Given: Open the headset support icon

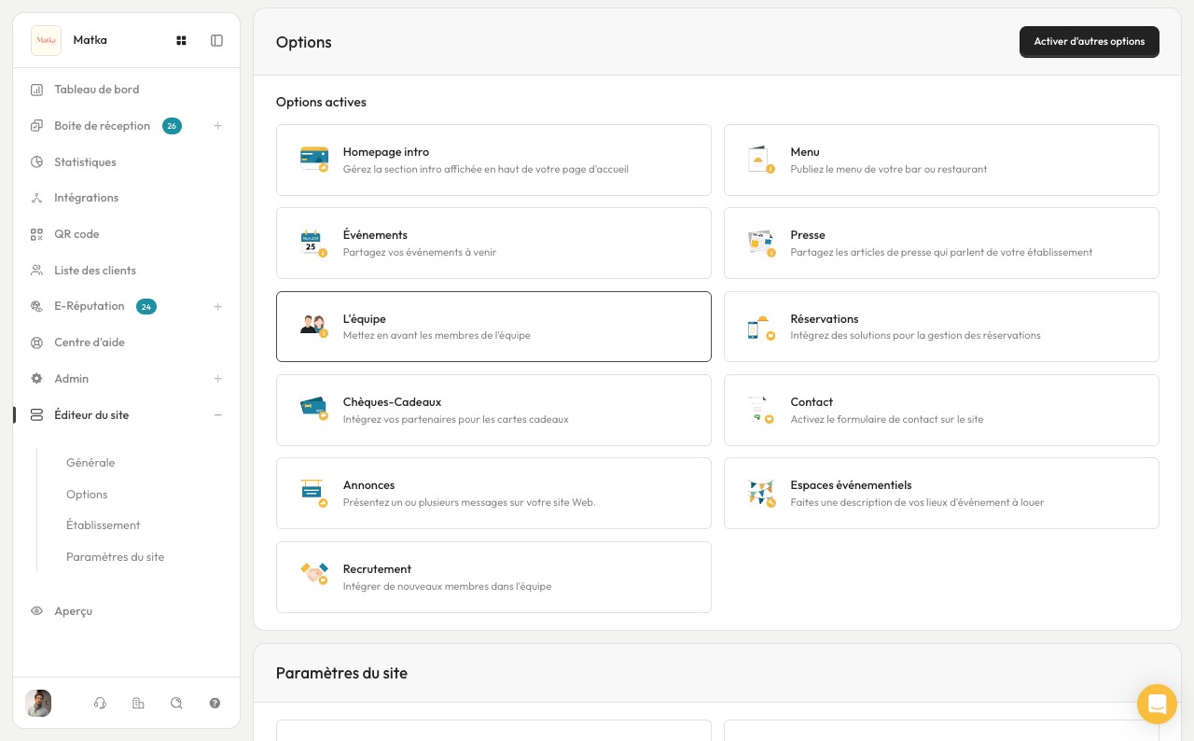Looking at the screenshot, I should 100,704.
